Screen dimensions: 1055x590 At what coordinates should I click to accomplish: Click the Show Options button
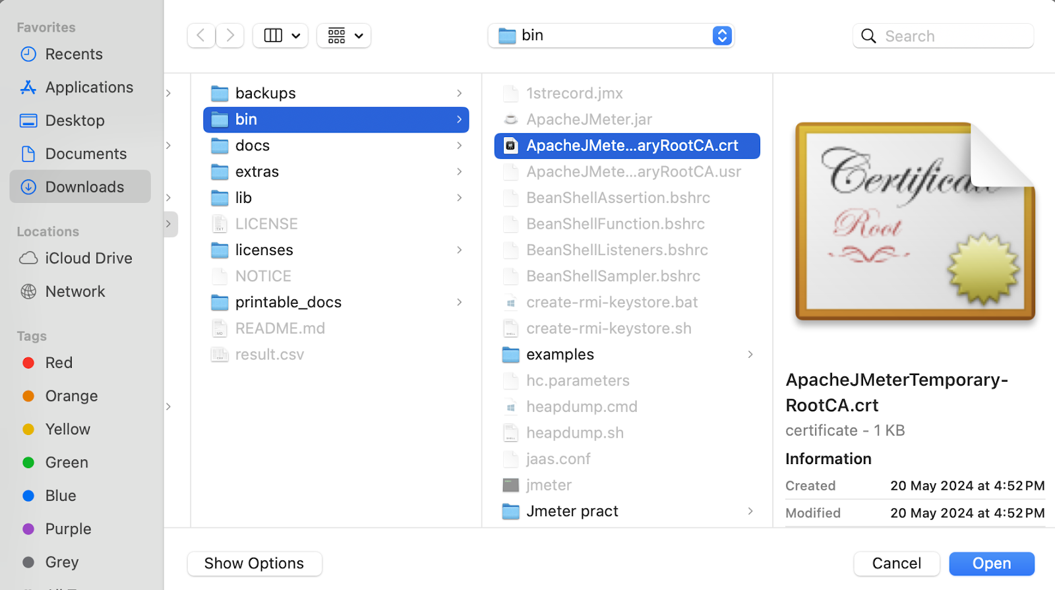tap(255, 564)
